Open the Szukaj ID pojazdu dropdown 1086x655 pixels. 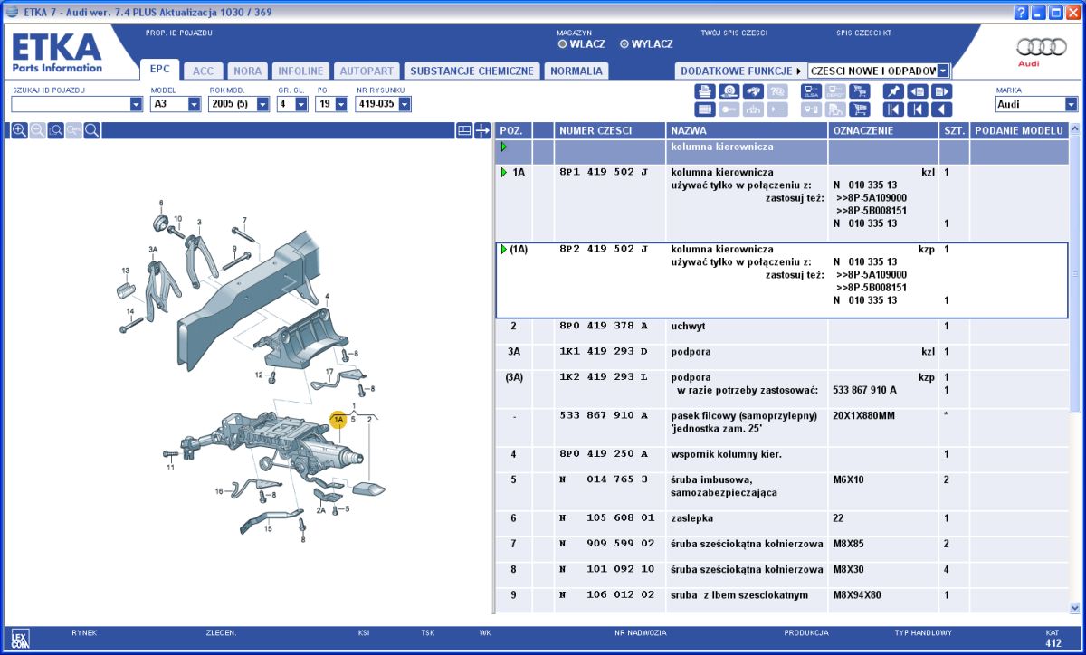pyautogui.click(x=137, y=104)
